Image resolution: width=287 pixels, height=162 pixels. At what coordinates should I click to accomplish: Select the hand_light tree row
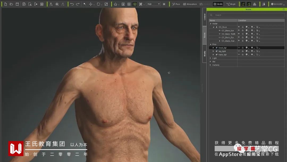247,55
